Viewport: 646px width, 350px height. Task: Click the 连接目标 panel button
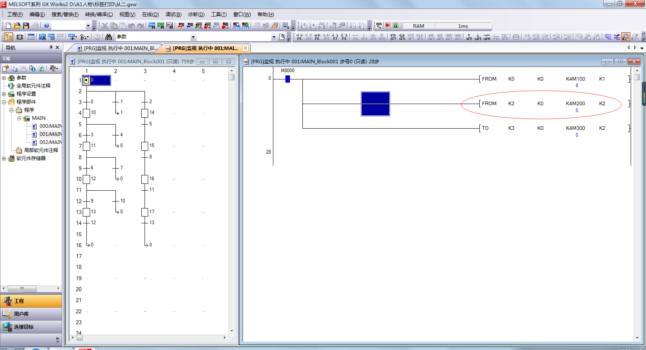click(31, 327)
